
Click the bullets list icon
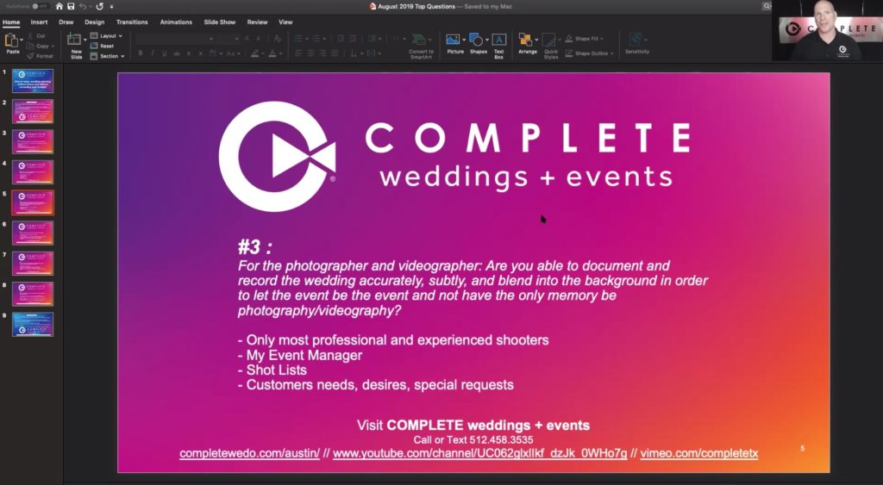click(298, 38)
